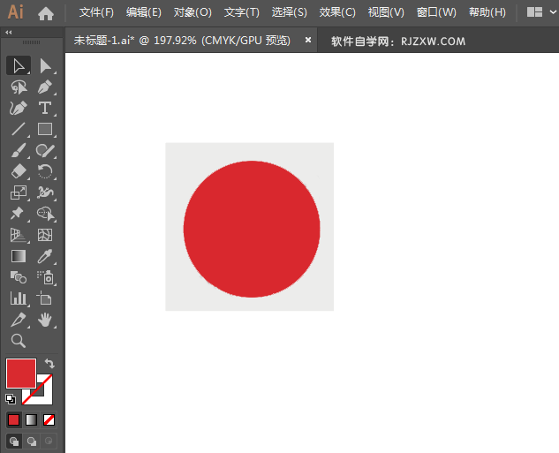Swap fill and stroke colors
The image size is (559, 453).
click(x=49, y=363)
